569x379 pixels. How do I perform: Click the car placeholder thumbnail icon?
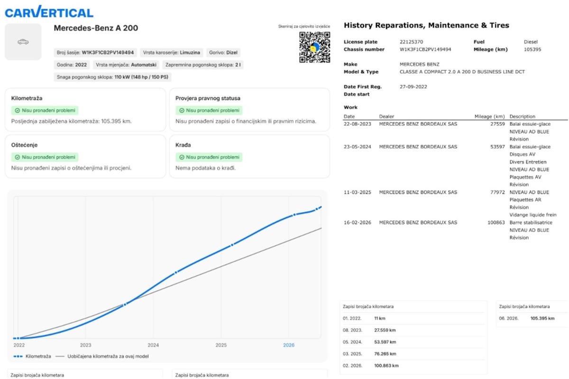point(23,42)
